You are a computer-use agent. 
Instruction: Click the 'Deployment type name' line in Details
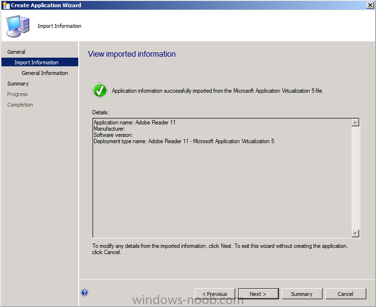point(184,141)
